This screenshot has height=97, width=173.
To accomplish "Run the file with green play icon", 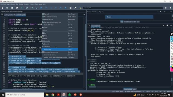I will pos(22,8).
